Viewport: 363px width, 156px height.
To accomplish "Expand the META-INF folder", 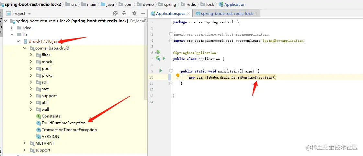I will tap(25, 143).
